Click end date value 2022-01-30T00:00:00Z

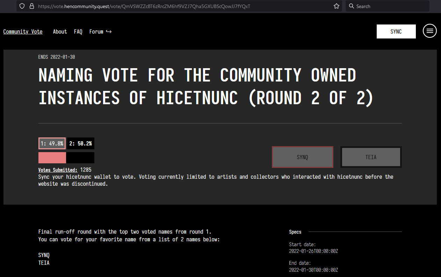(313, 270)
